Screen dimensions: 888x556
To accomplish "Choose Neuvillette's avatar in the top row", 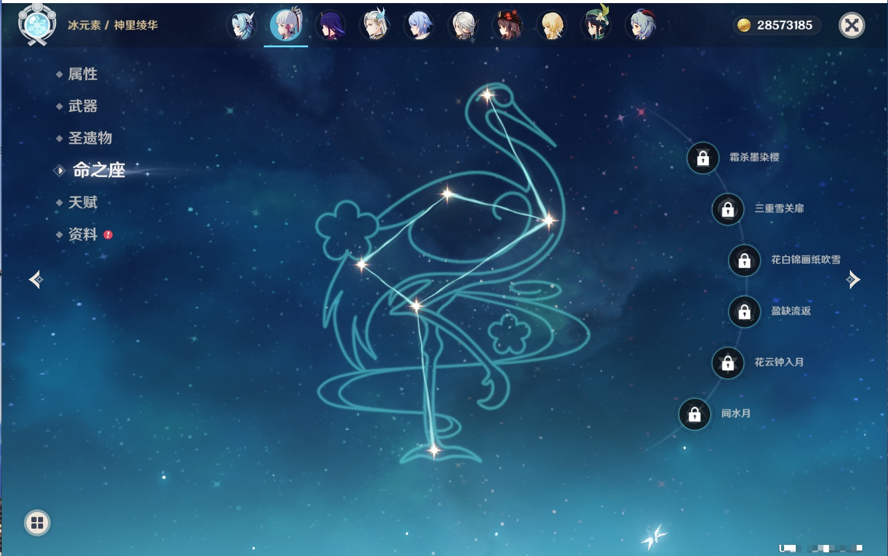I will (x=375, y=26).
